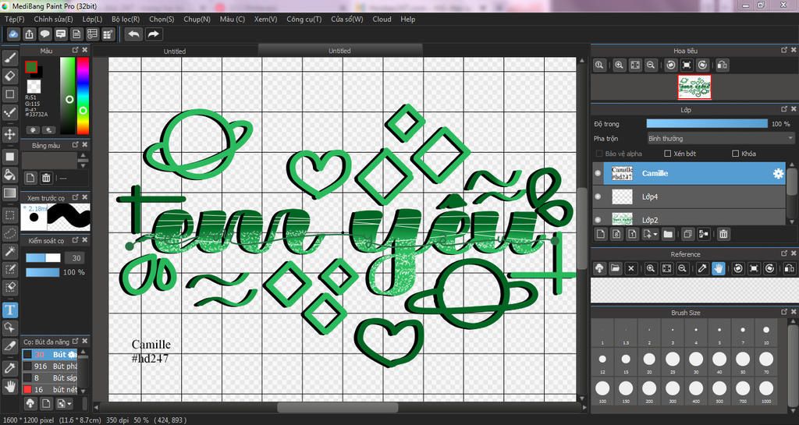Screen dimensions: 799x425
Task: Click the green foreground color swatch
Action: 31,67
